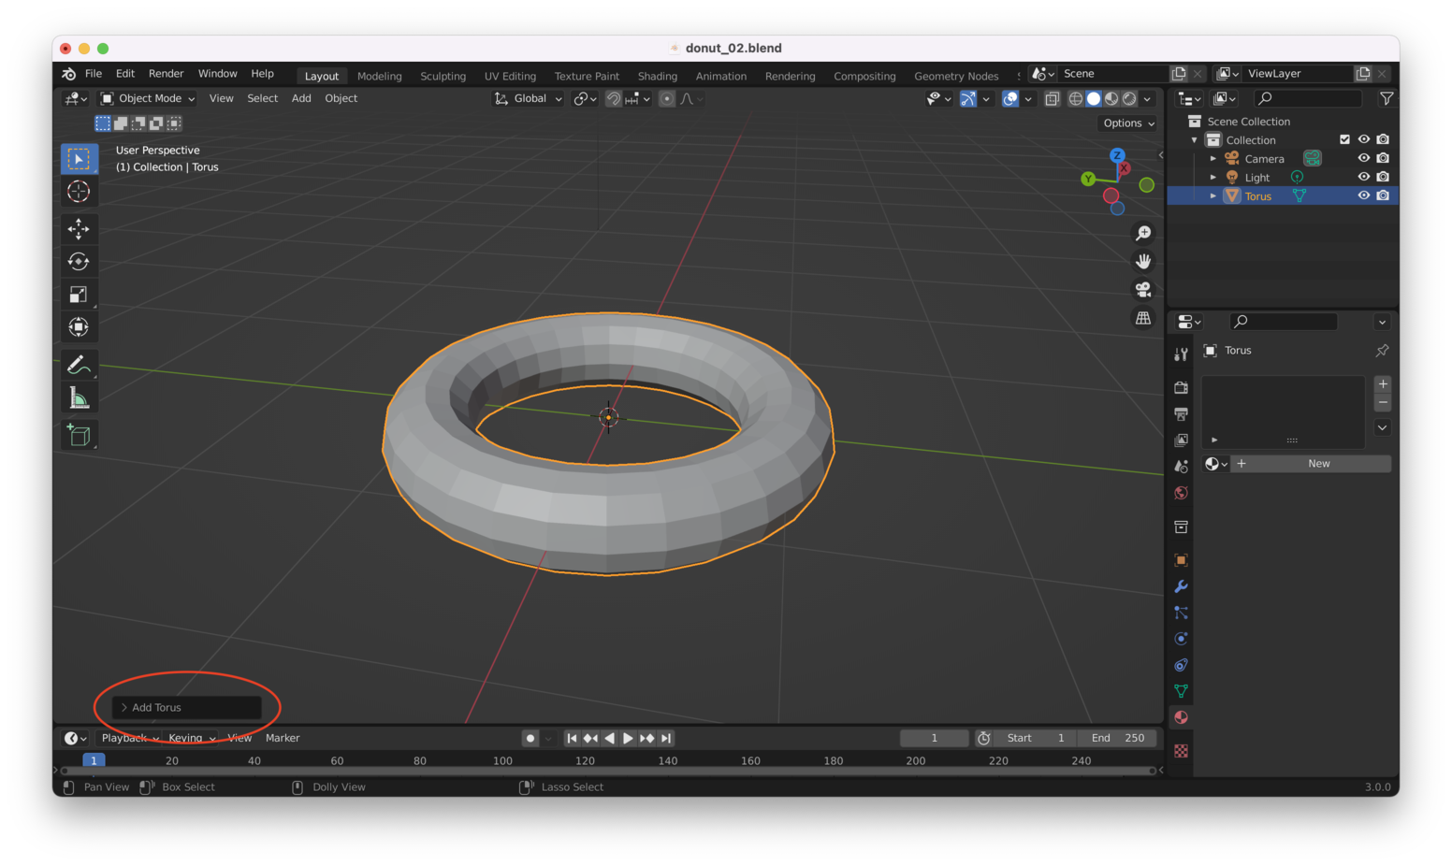Uncheck the Collection exclude checkbox

pos(1344,139)
